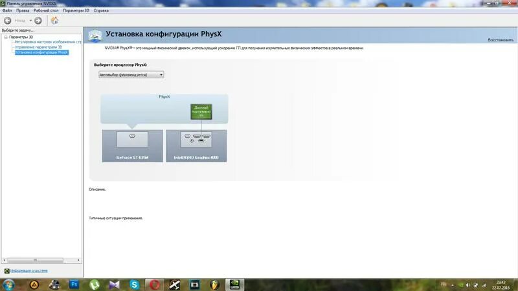
Task: Open the Рабочий стол menu
Action: pyautogui.click(x=46, y=10)
